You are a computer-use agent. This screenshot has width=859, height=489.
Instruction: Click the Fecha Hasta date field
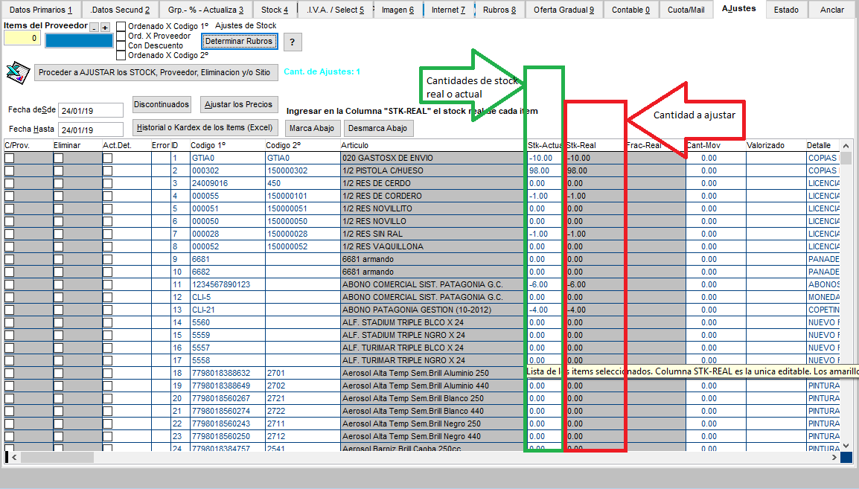90,130
